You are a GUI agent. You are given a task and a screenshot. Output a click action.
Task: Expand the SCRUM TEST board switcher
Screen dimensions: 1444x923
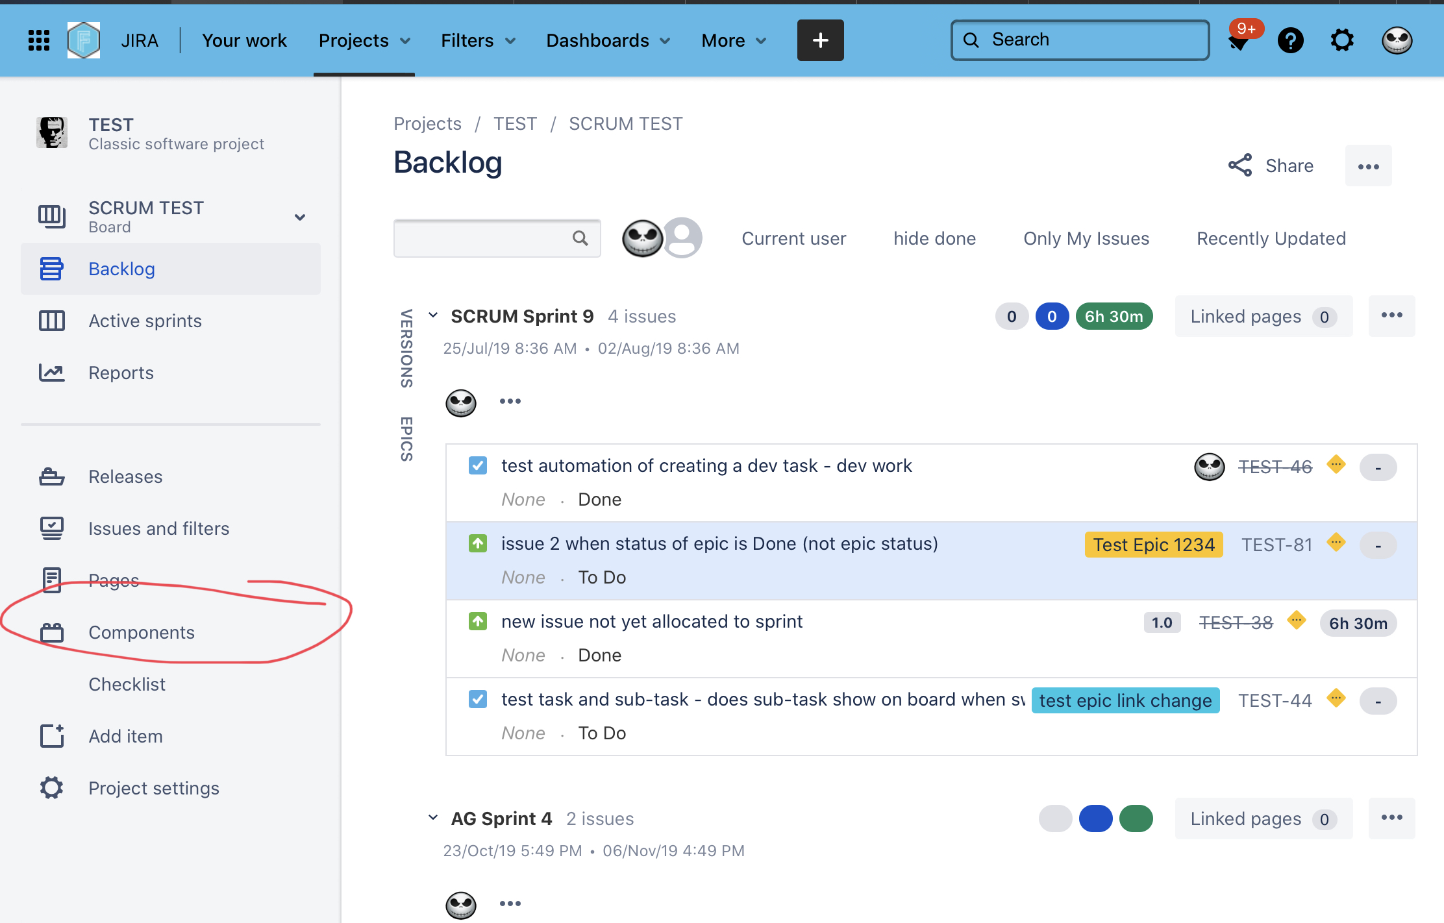pos(300,217)
